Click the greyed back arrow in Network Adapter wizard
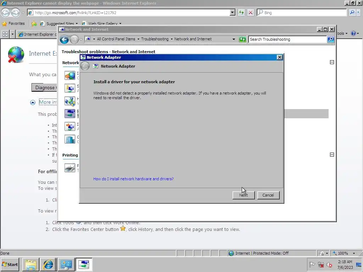 point(85,66)
